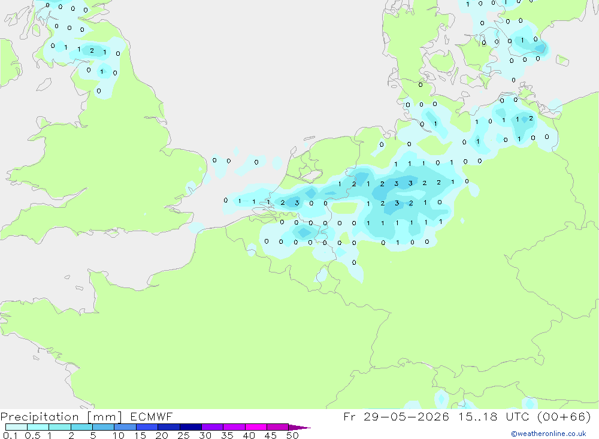
Task: Click the 20–25 mm dark blue swatch
Action: 169,427
